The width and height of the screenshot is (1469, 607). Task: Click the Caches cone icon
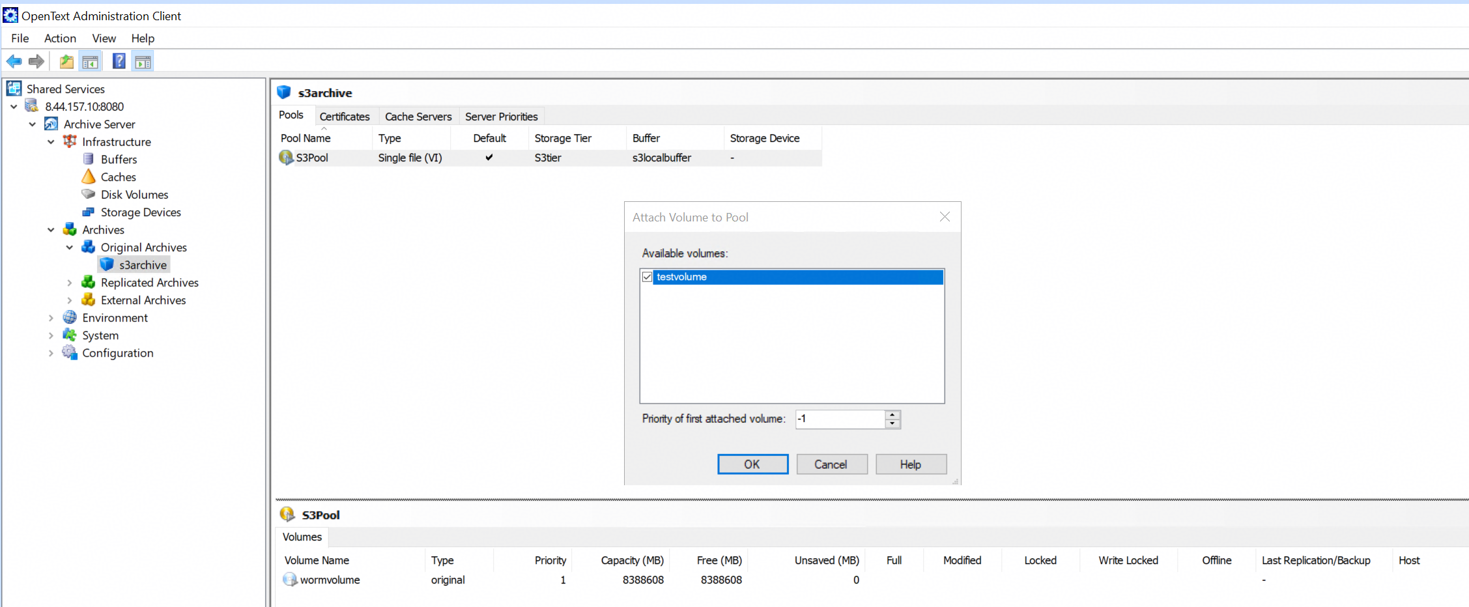coord(89,176)
